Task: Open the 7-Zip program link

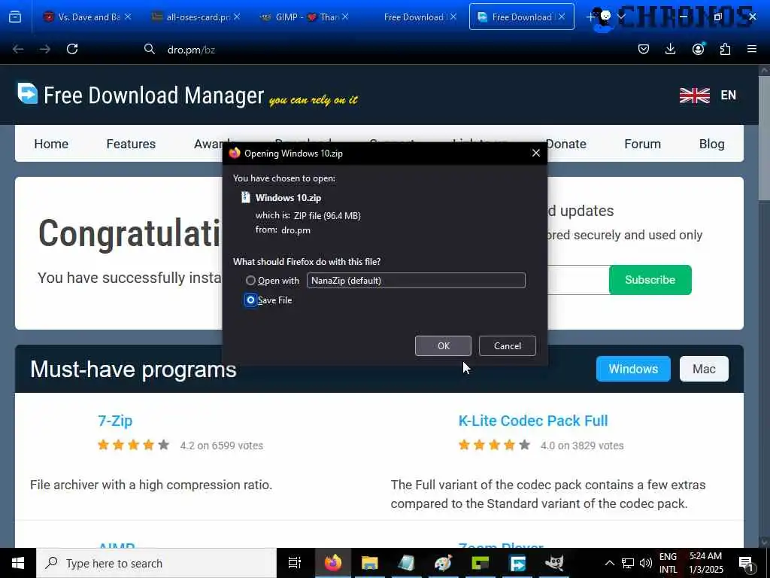Action: pos(115,421)
